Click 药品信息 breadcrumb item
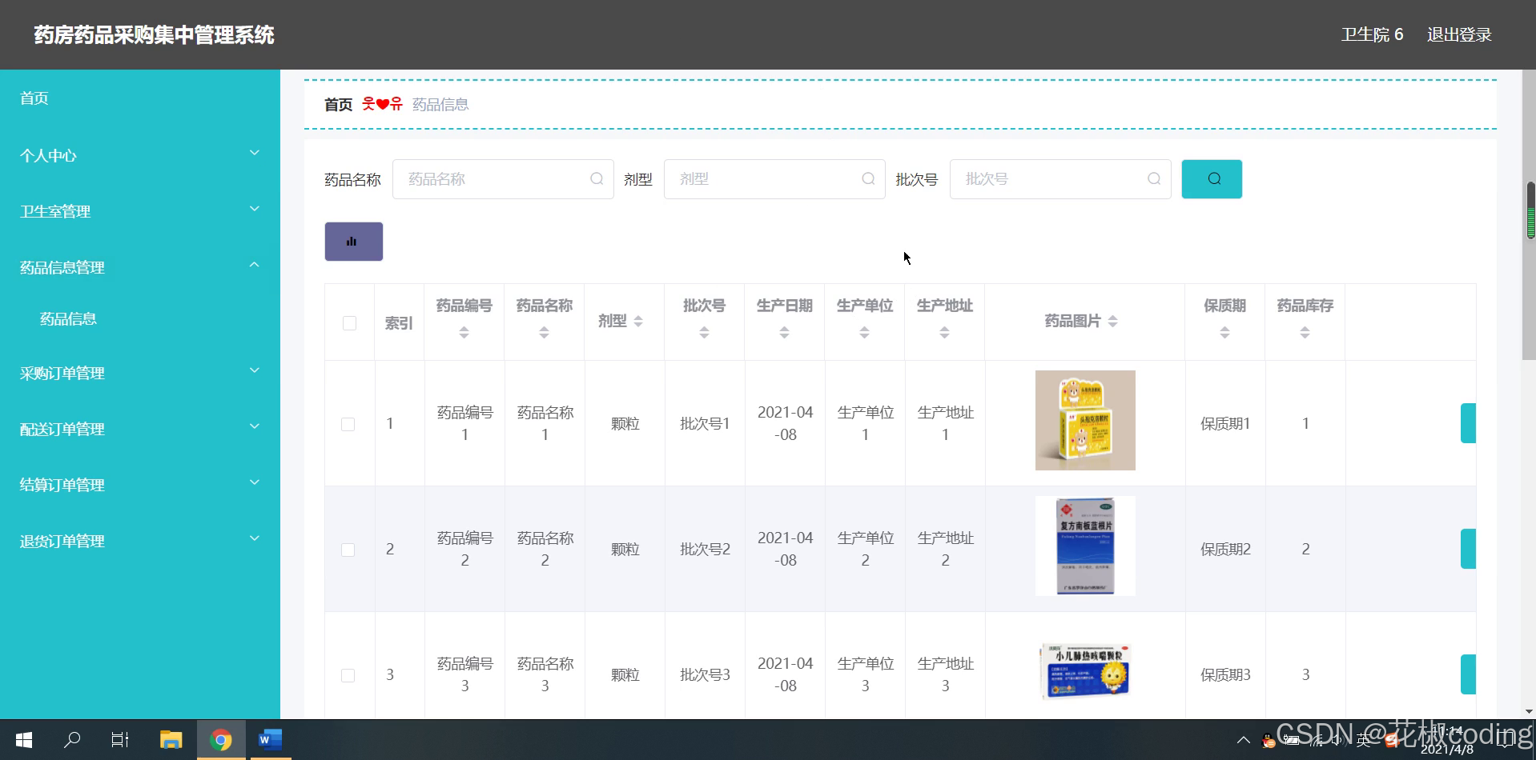The image size is (1536, 760). pyautogui.click(x=440, y=105)
